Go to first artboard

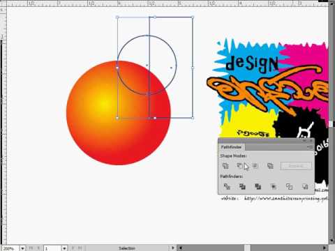31,248
